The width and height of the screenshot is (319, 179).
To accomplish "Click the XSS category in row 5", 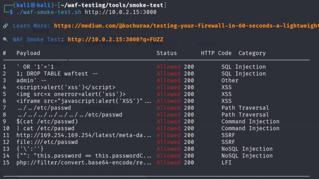I will 226,94.
